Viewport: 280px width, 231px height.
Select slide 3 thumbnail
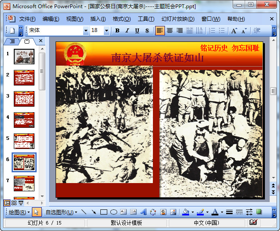click(x=24, y=99)
